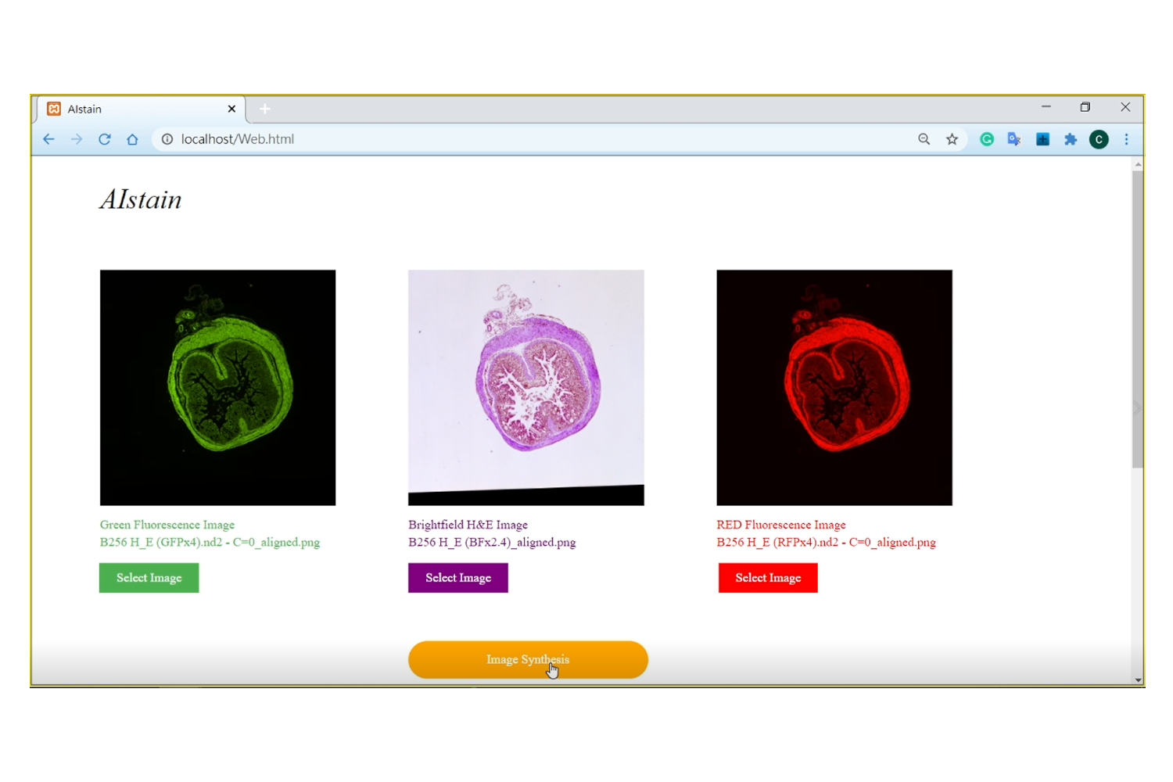Start Image Synthesis with orange button
Image resolution: width=1173 pixels, height=782 pixels.
click(528, 659)
